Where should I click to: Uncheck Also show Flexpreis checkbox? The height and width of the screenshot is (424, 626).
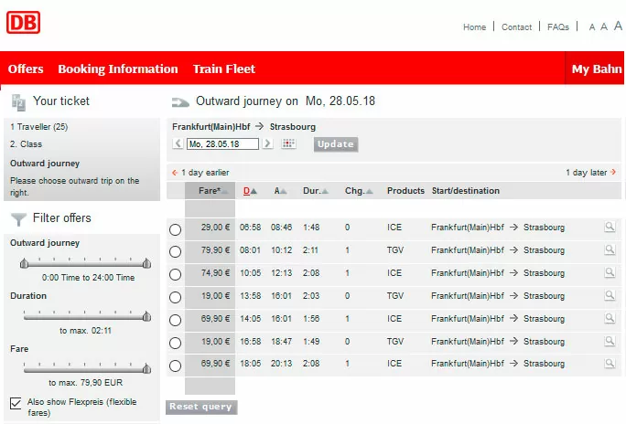(x=16, y=403)
